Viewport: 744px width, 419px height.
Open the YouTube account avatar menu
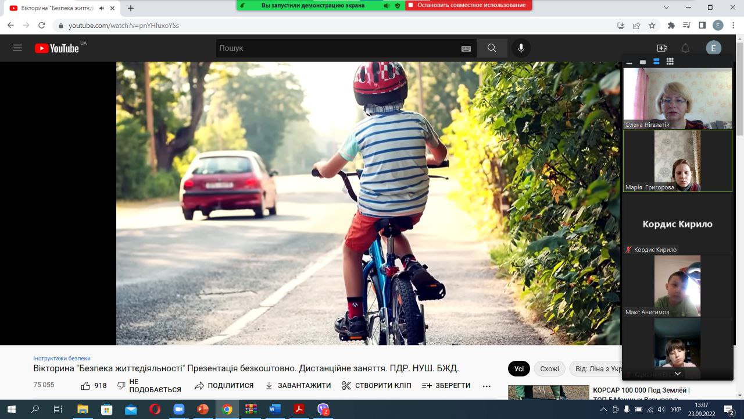[x=713, y=48]
